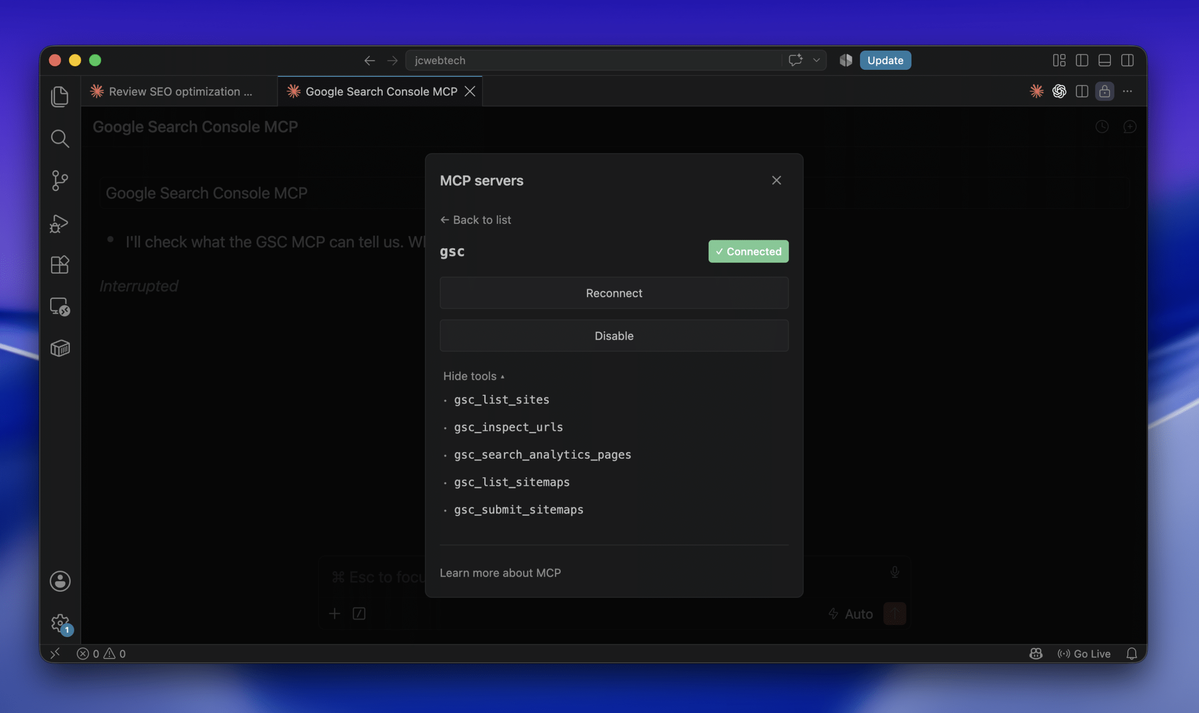The width and height of the screenshot is (1199, 713).
Task: Select gsc_list_sitemaps tool entry
Action: tap(511, 482)
